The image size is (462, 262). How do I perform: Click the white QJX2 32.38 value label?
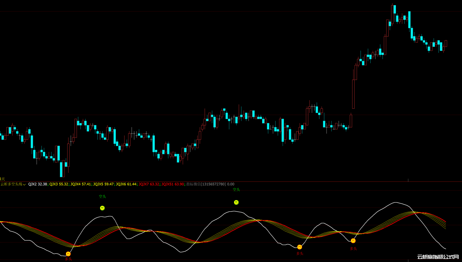pyautogui.click(x=37, y=184)
